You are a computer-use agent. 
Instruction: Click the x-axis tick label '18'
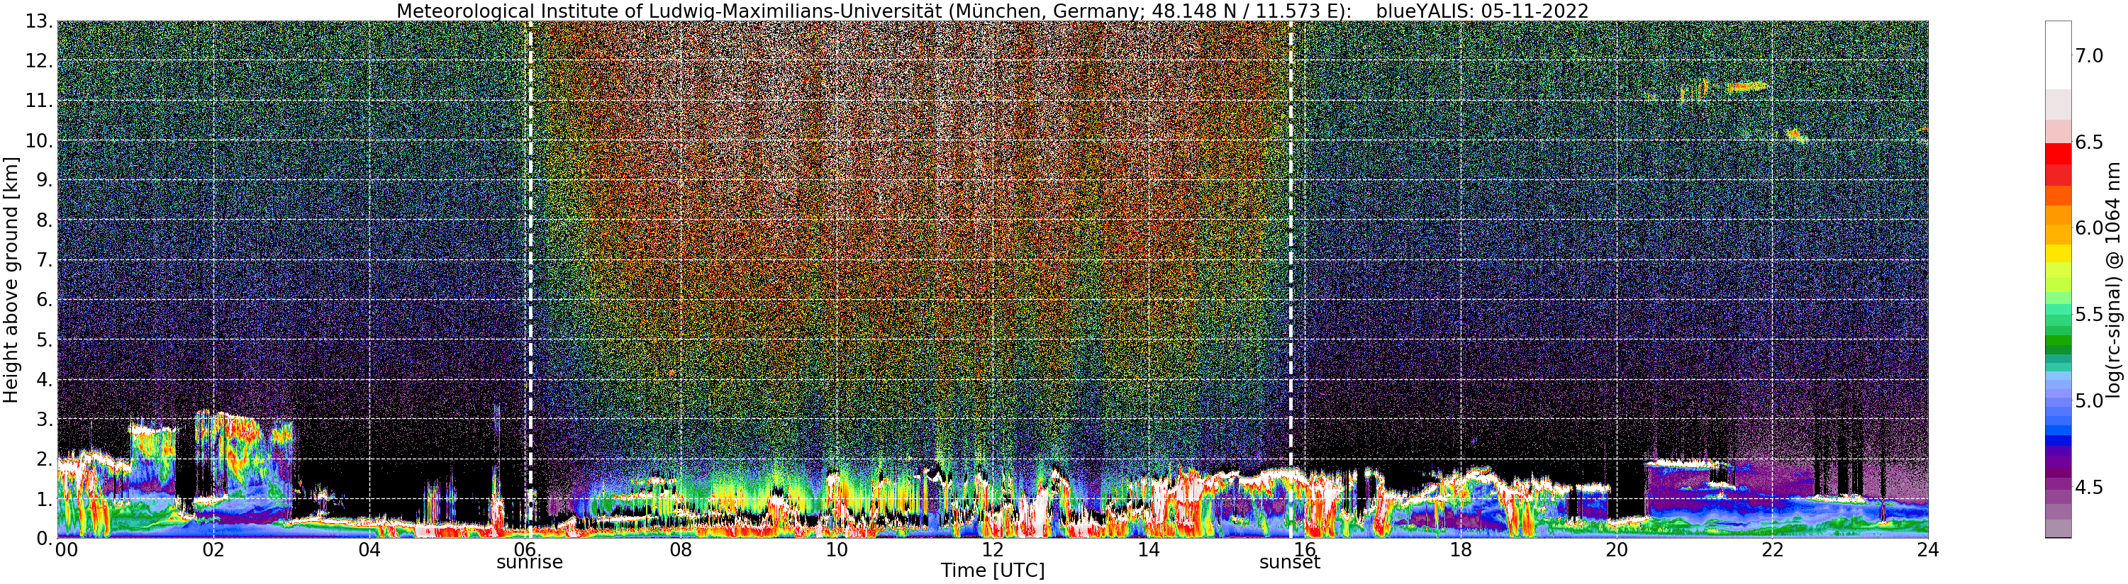1461,549
